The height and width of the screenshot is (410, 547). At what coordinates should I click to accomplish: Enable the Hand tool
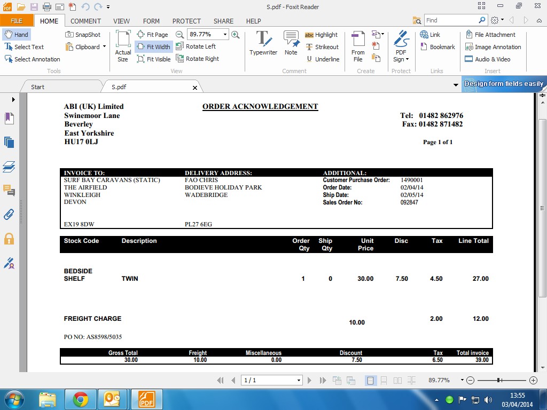[x=16, y=35]
